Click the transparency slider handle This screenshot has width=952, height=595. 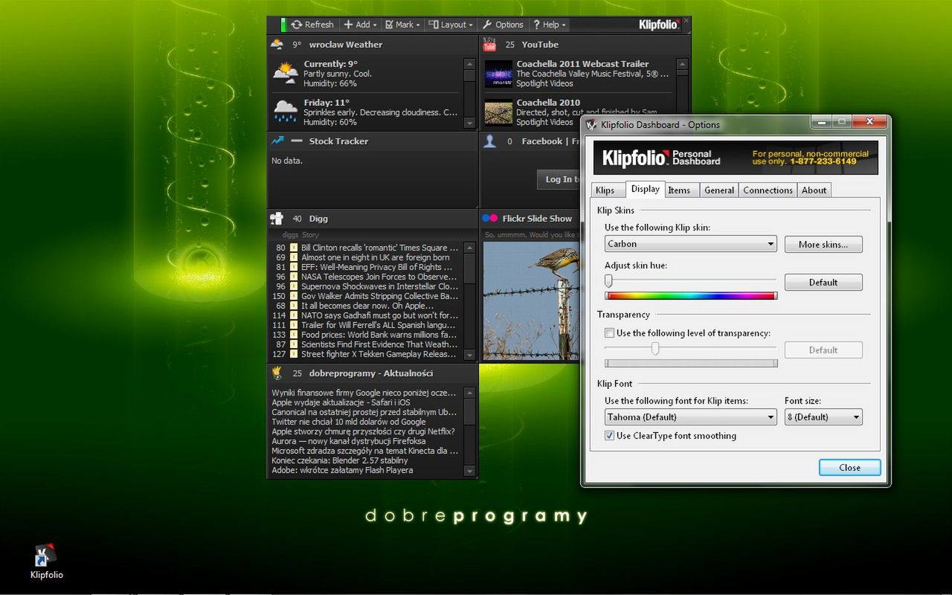(655, 348)
